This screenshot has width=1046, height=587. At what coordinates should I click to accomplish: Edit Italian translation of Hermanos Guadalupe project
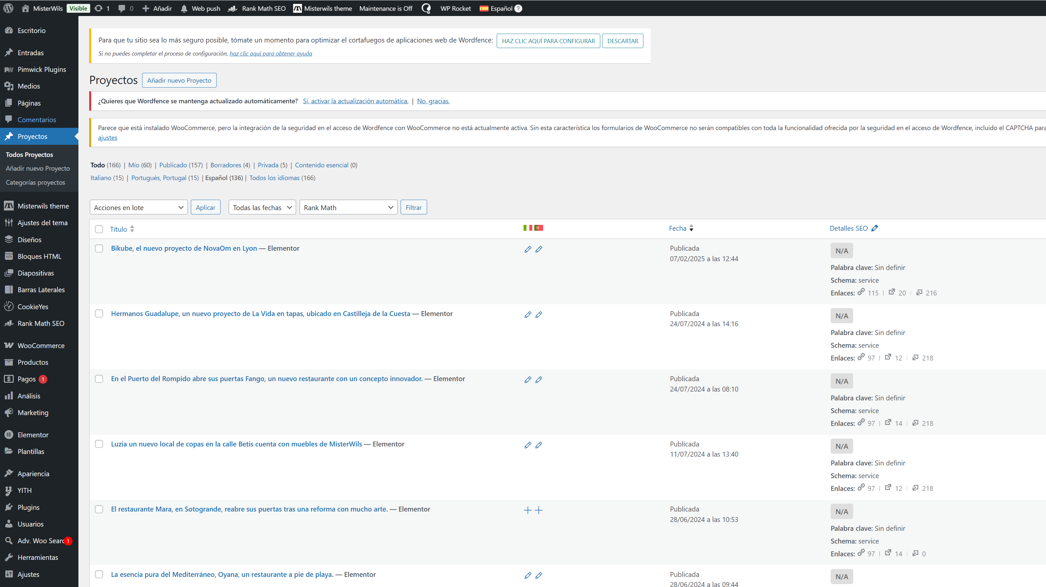click(527, 314)
